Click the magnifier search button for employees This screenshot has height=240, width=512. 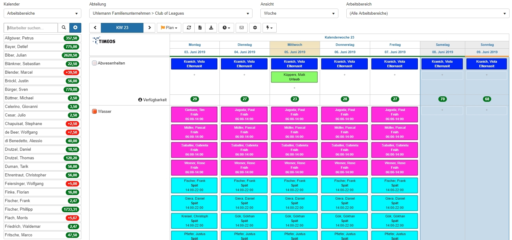tap(64, 28)
